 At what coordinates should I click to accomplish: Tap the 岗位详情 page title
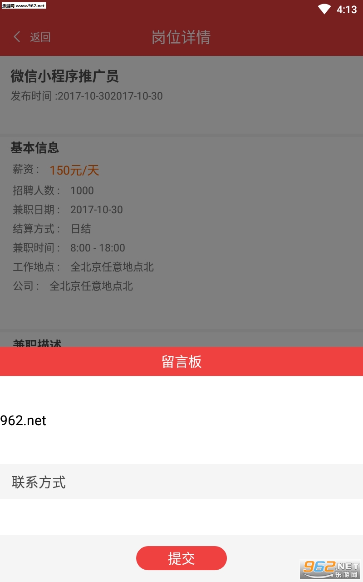181,37
